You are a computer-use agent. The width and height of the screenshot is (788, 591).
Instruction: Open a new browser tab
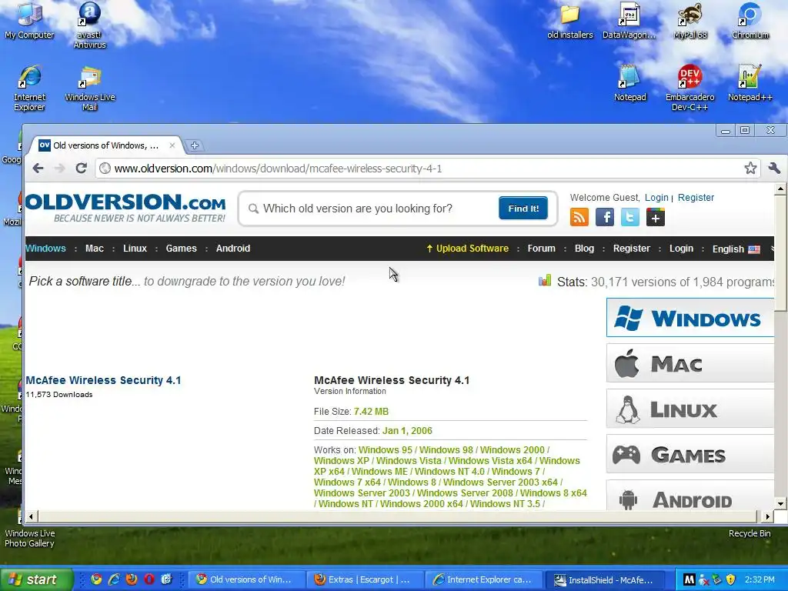pos(195,145)
